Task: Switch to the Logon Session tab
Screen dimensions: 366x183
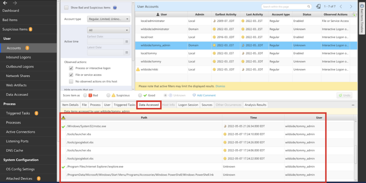Action: click(188, 104)
